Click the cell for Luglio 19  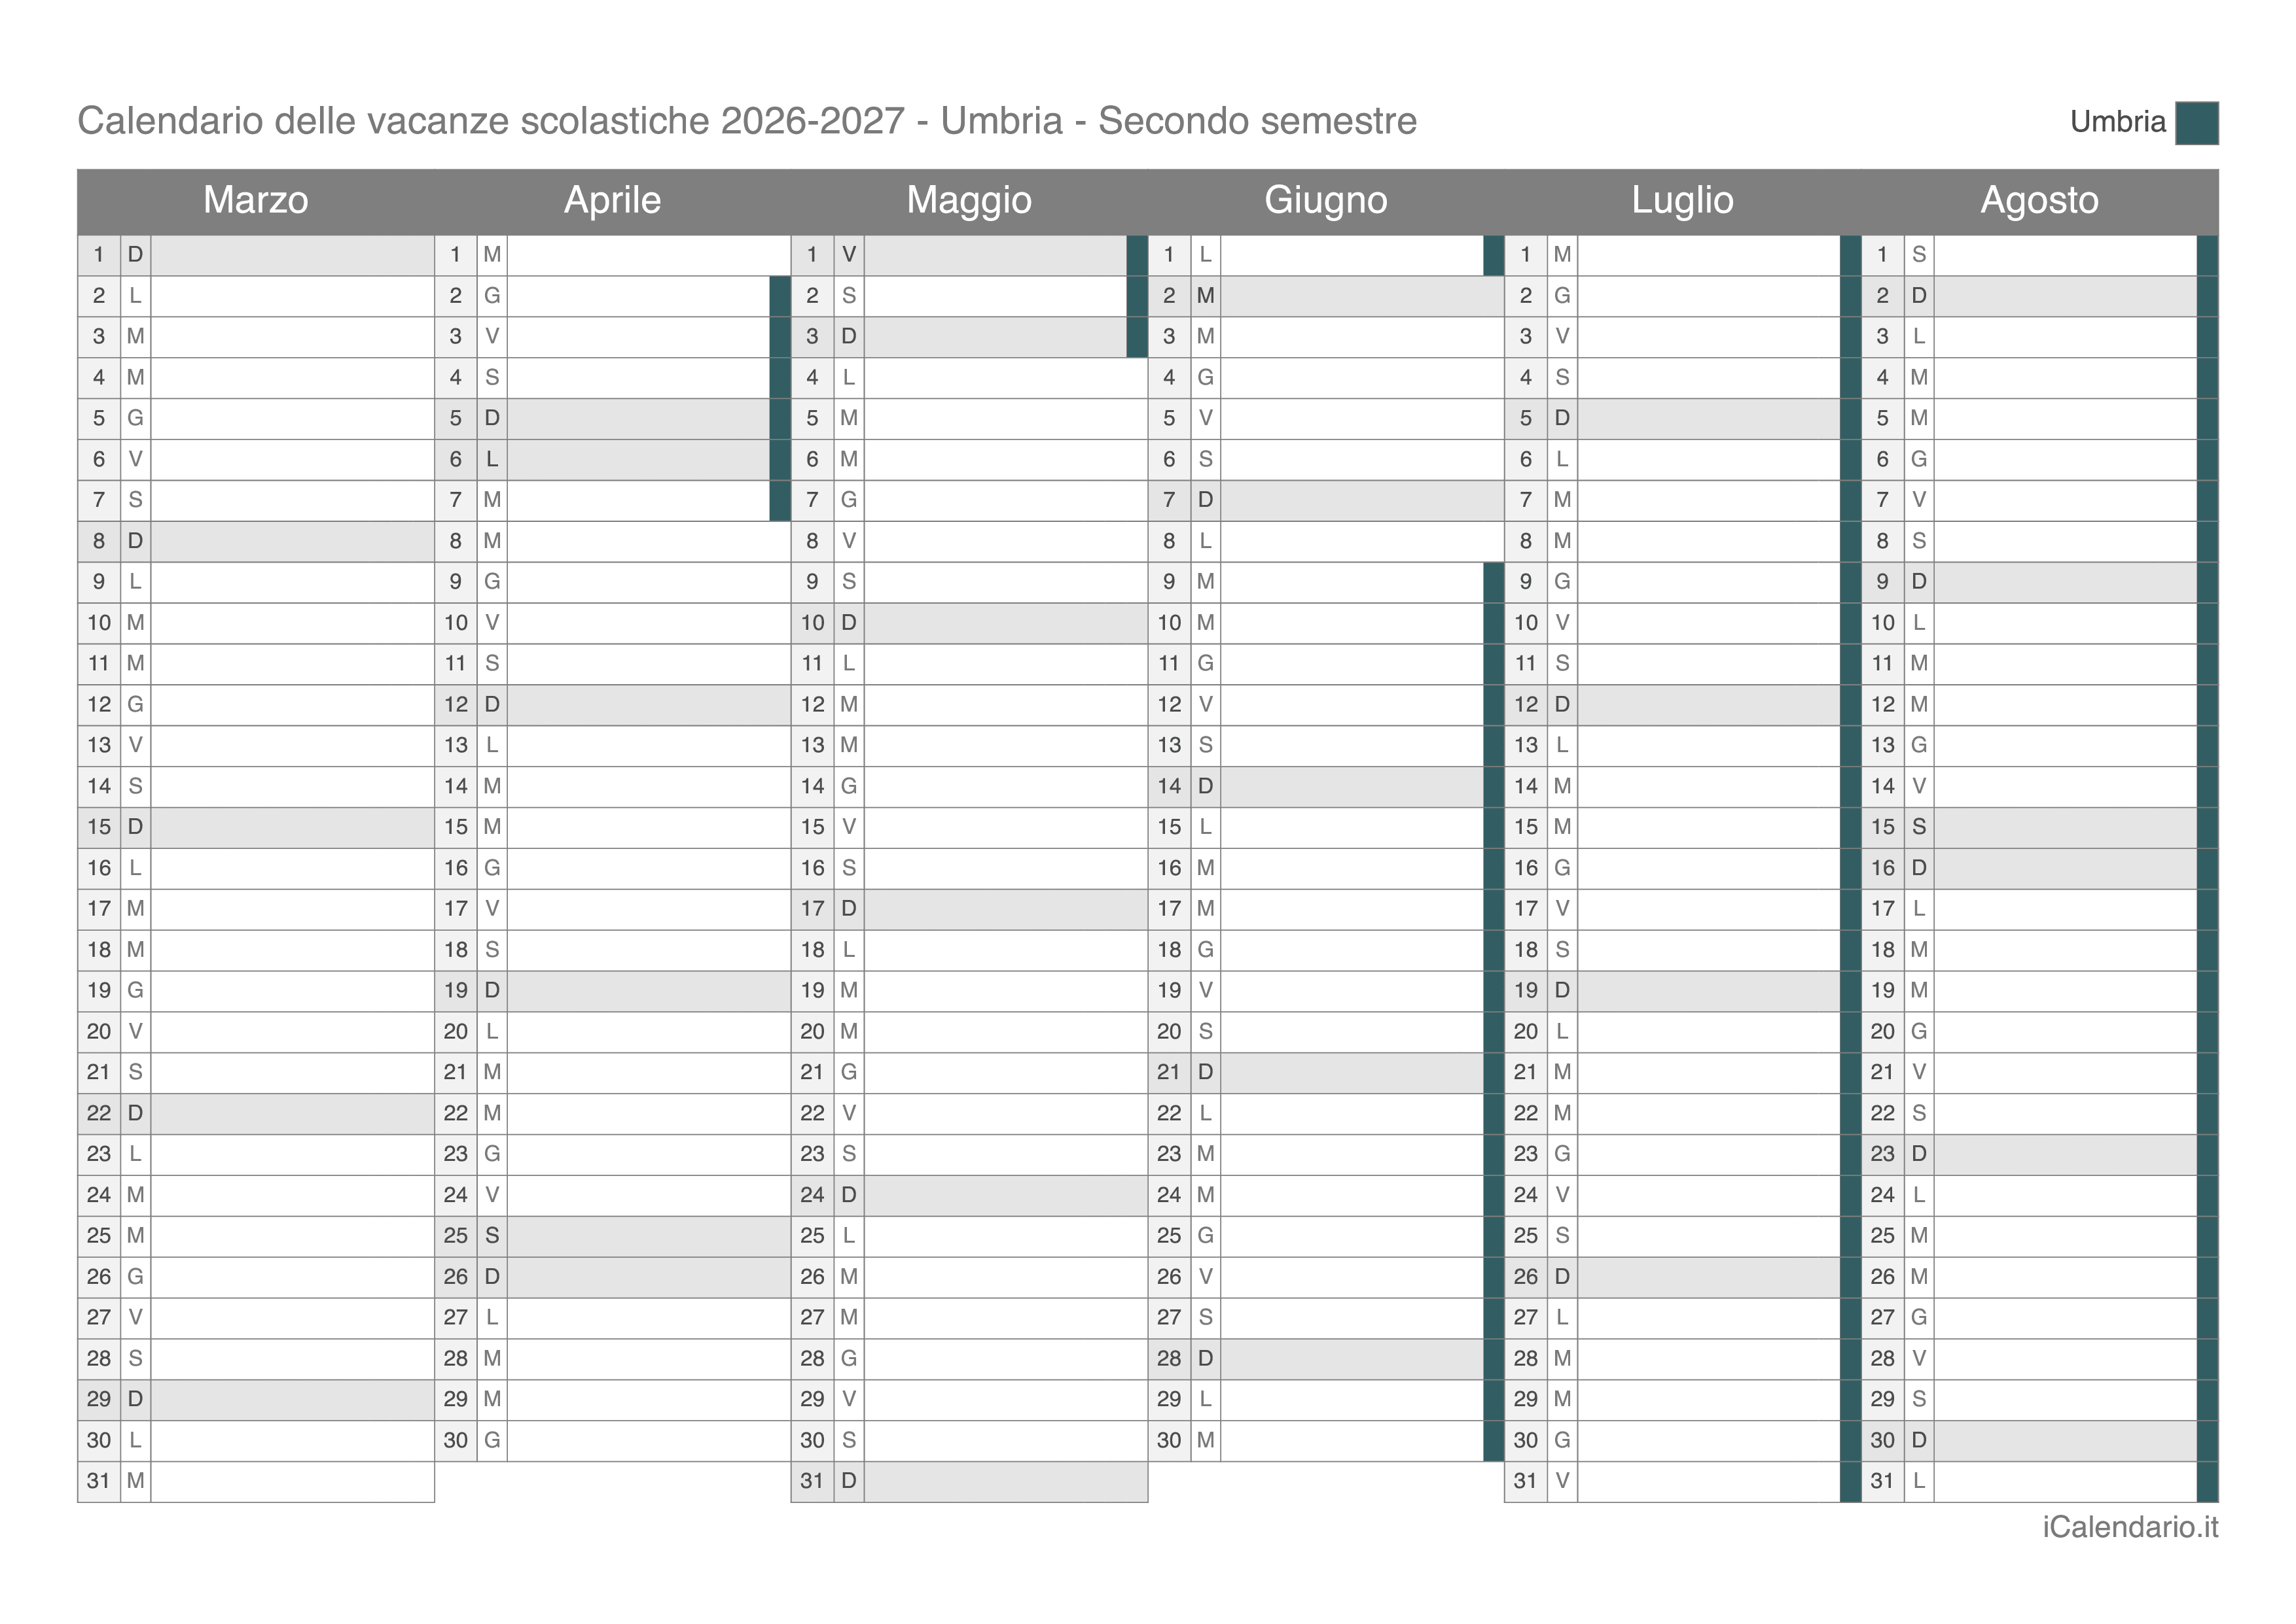tap(1709, 990)
